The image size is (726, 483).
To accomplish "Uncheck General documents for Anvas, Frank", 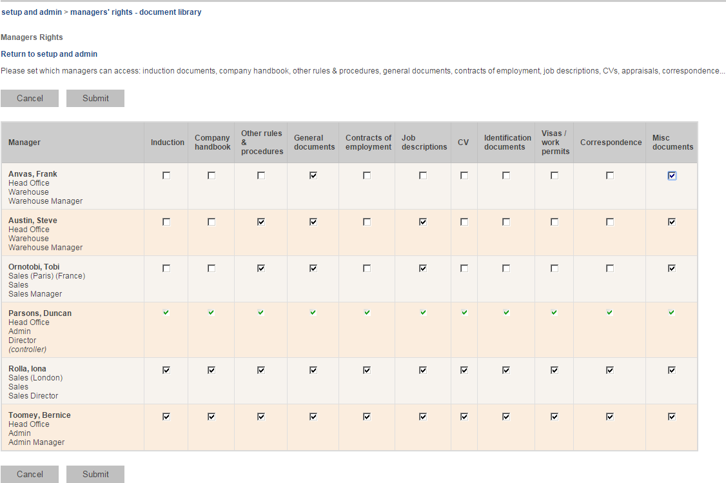I will [313, 175].
